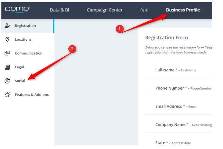Image resolution: width=223 pixels, height=149 pixels.
Task: Click the Communication chat bubbles icon
Action: point(7,53)
